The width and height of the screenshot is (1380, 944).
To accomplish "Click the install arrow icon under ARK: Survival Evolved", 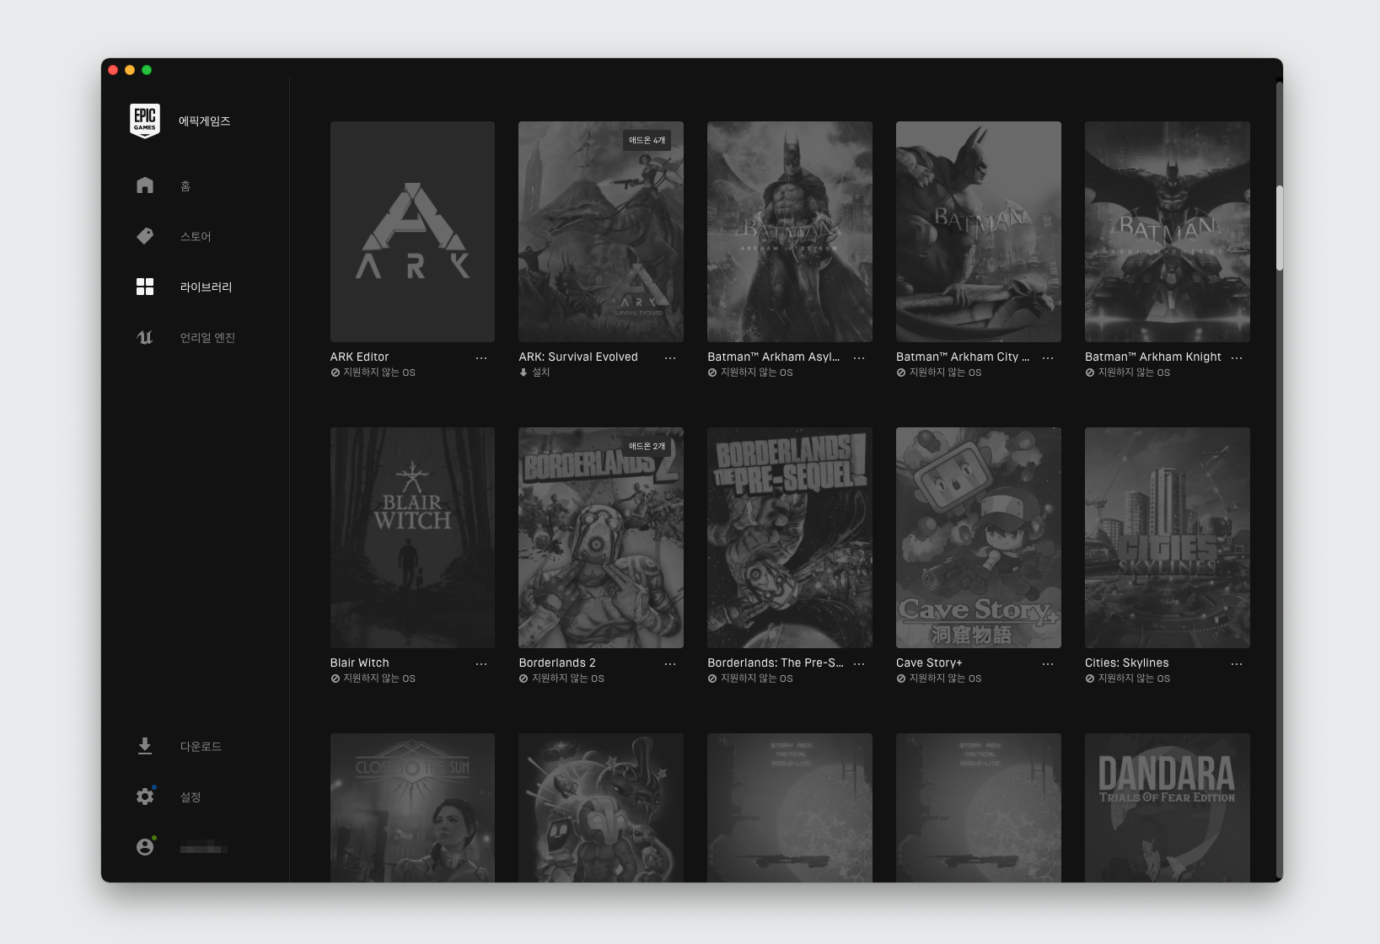I will point(524,373).
